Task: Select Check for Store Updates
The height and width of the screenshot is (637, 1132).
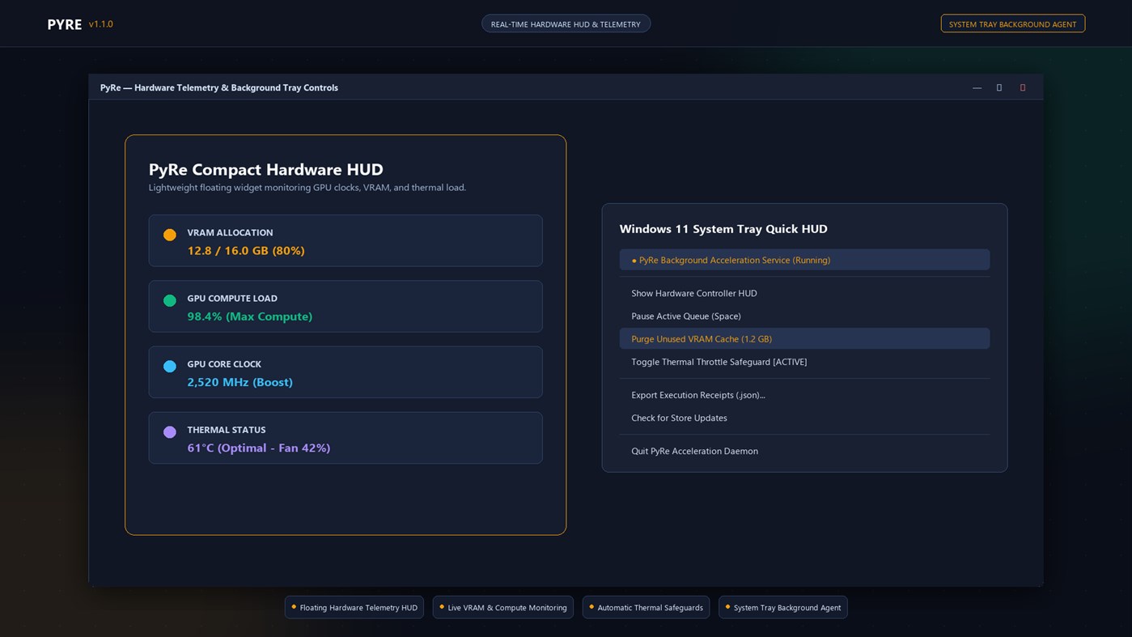Action: [804, 418]
